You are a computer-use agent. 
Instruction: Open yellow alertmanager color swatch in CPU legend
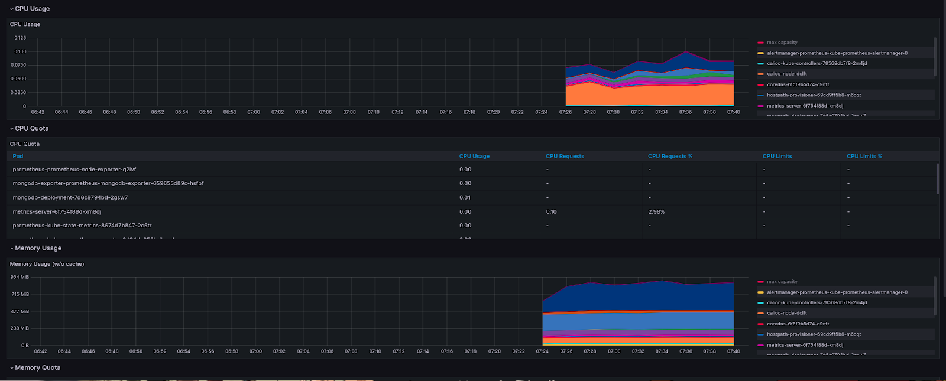760,53
